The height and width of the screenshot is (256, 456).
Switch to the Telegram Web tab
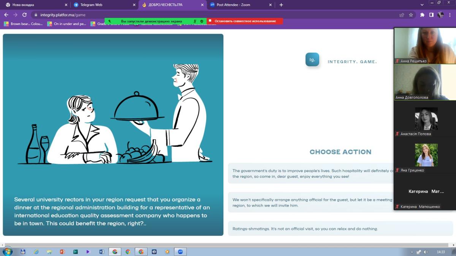click(103, 5)
